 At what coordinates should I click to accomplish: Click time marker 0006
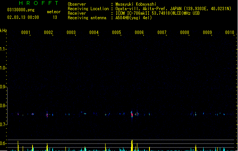click(x=139, y=32)
